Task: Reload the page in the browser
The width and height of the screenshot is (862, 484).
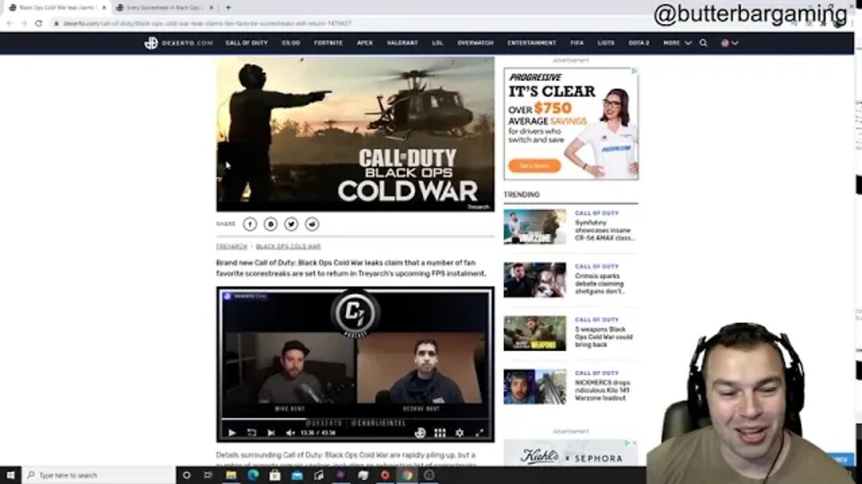Action: [x=38, y=23]
